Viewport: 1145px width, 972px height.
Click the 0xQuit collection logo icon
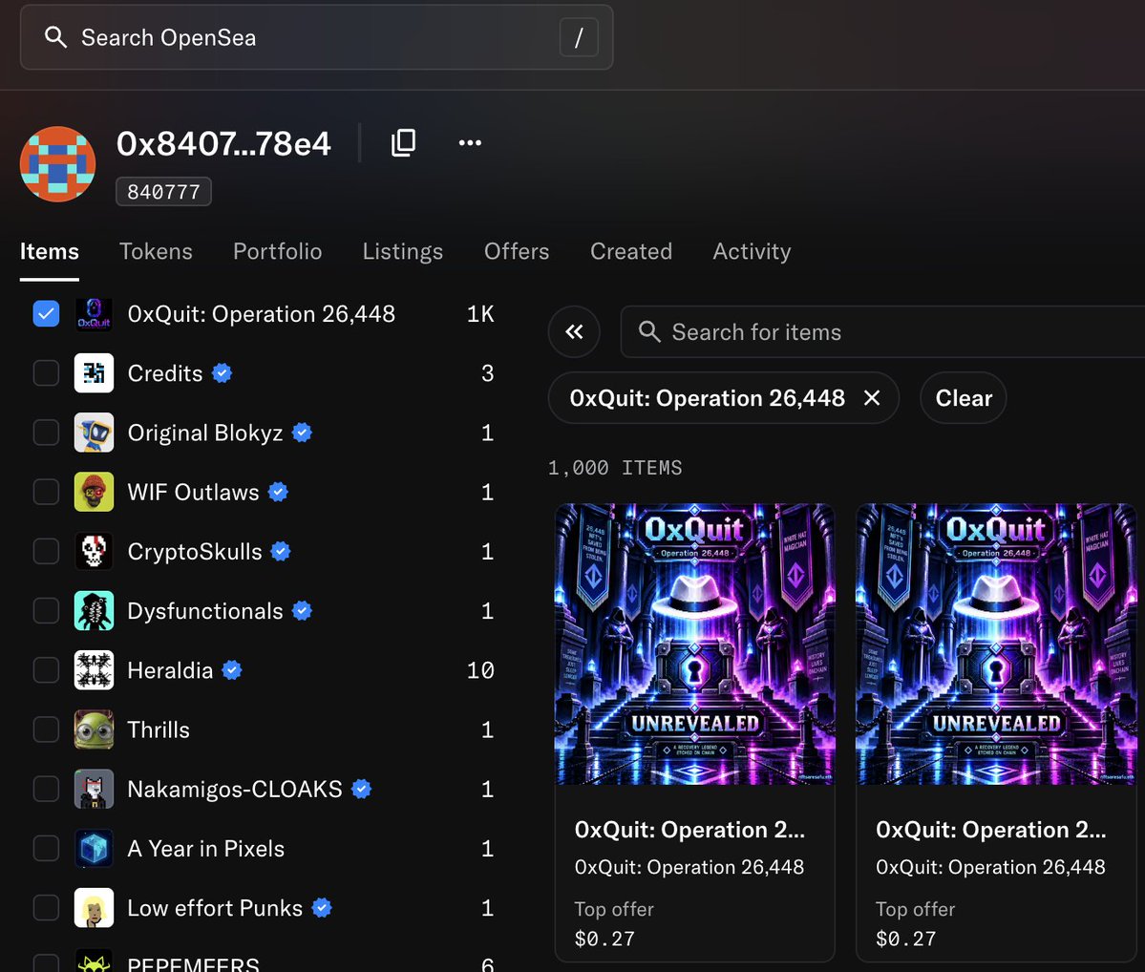pos(94,314)
